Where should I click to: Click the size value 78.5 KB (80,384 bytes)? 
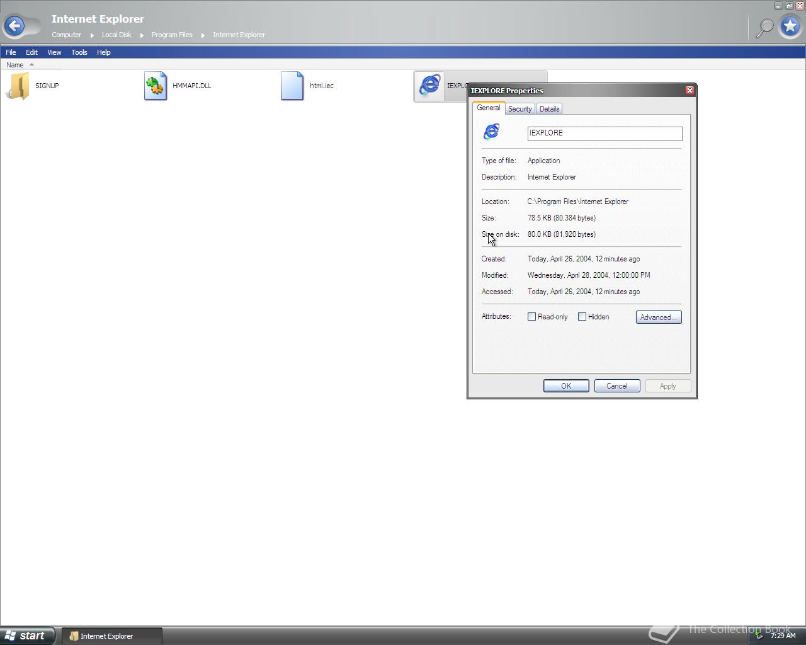click(562, 218)
